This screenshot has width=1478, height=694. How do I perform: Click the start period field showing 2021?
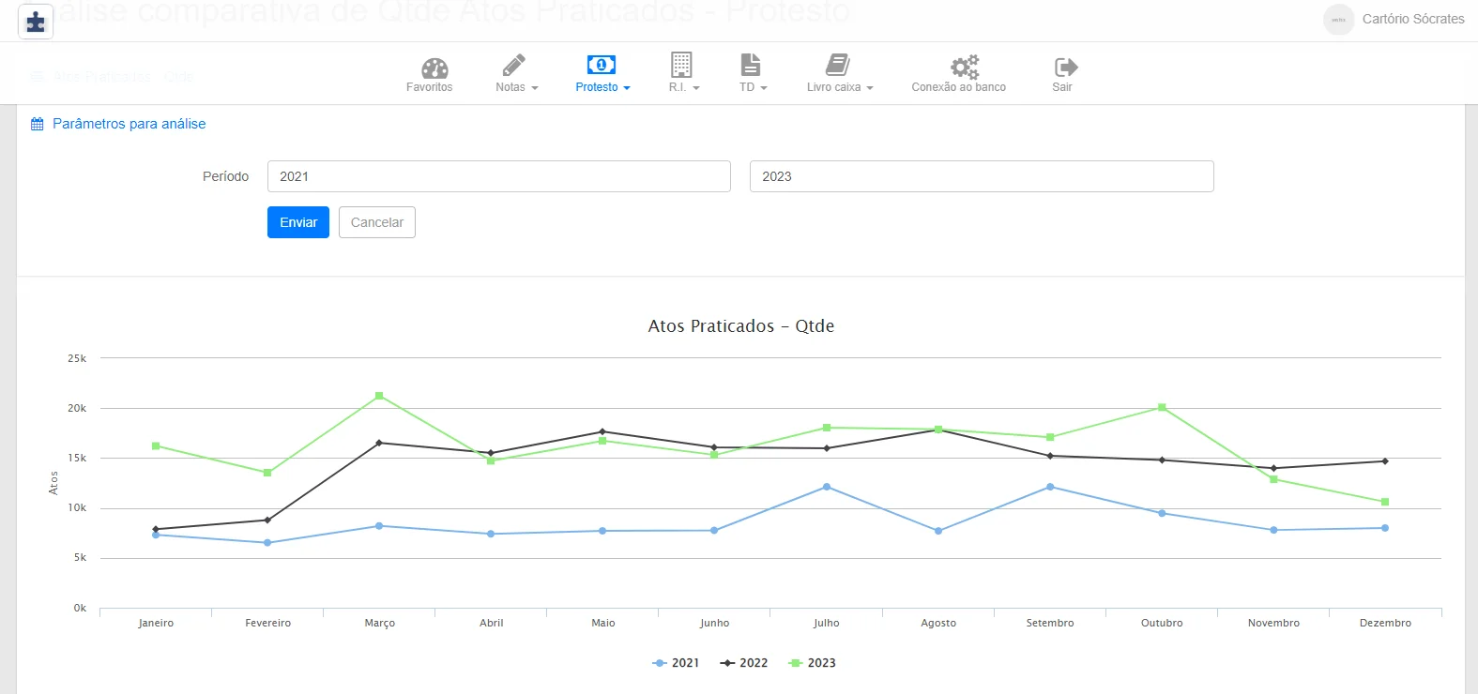tap(499, 176)
